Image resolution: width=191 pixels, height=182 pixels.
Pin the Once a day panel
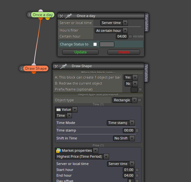[68, 16]
